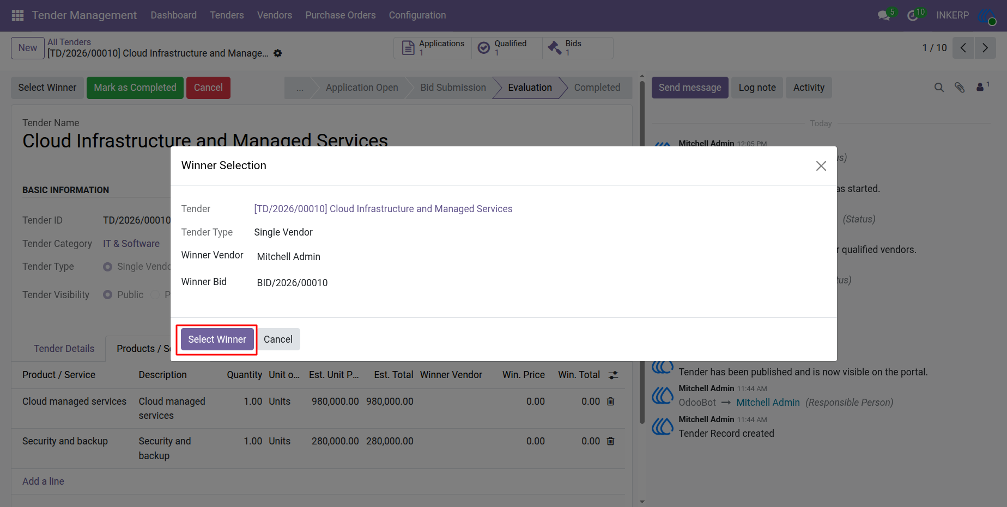Confirm with Select Winner in the dialog

pos(217,339)
